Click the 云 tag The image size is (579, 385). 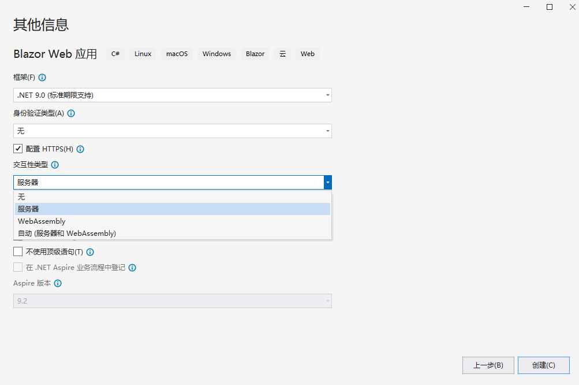click(282, 54)
